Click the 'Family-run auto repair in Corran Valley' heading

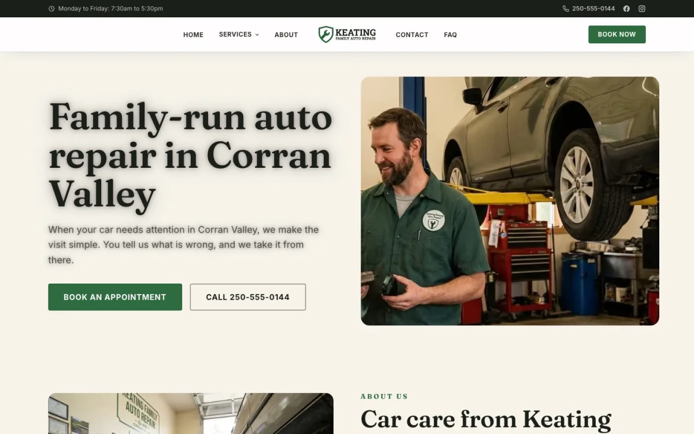coord(190,156)
